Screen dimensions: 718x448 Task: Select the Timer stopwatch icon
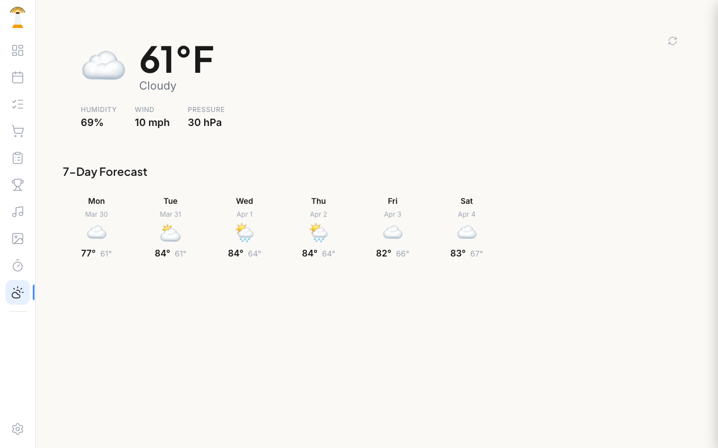tap(17, 265)
